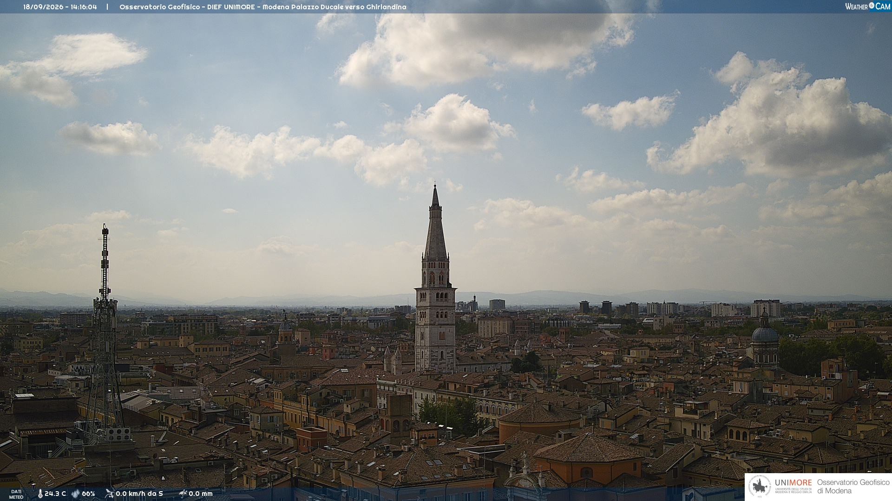
Task: Click the UNIMORE horseman seal logo
Action: point(760,487)
